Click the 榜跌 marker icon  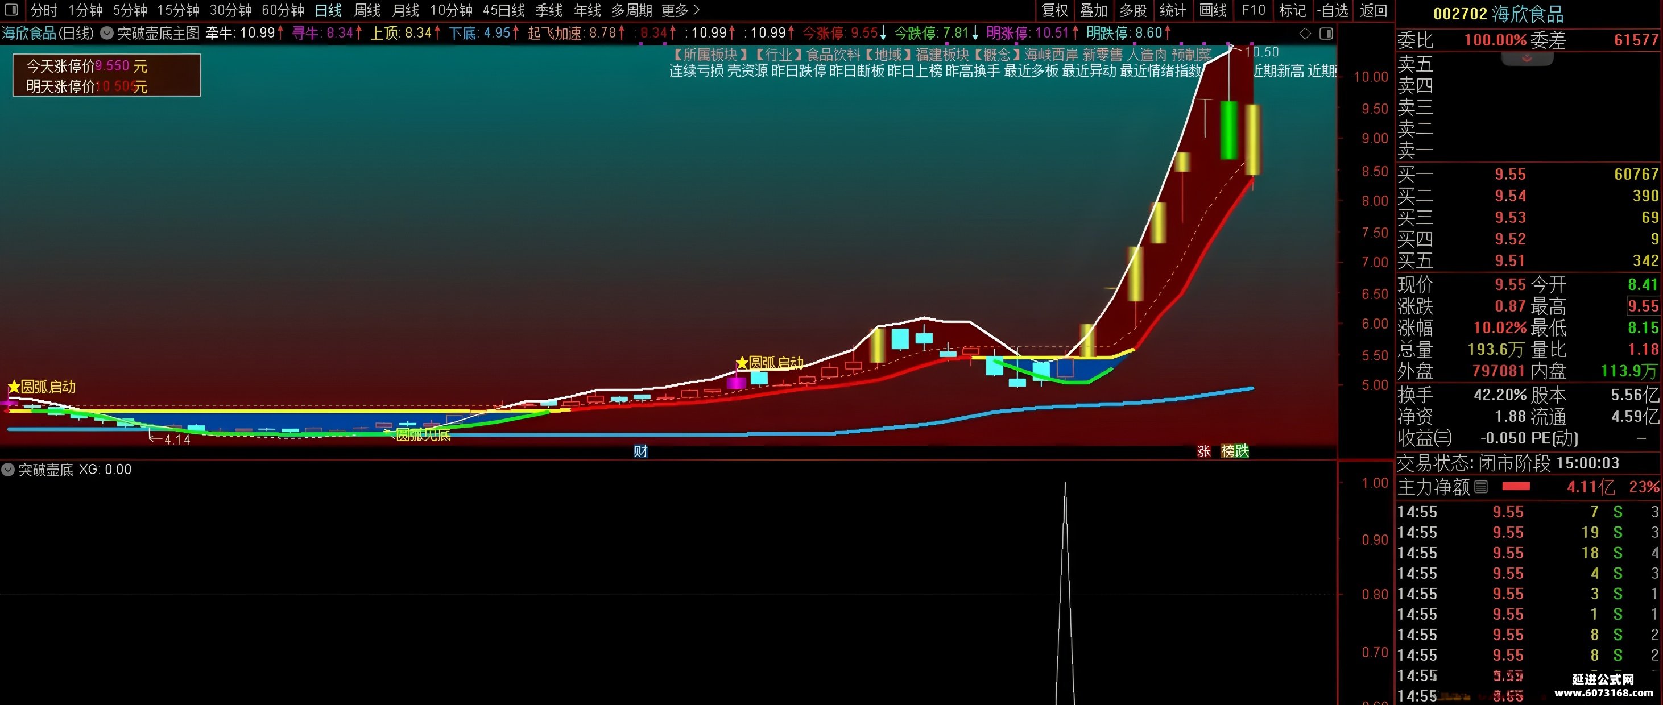click(1235, 451)
